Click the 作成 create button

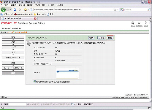tap(110, 38)
